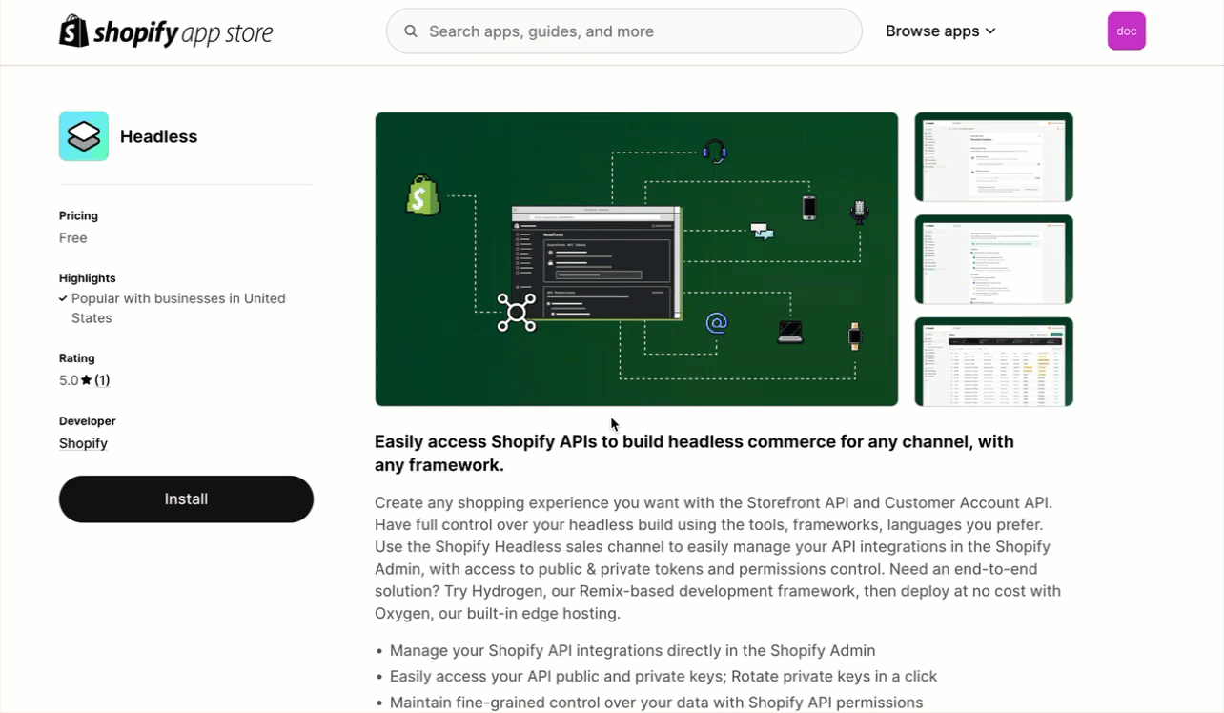Open the doc account avatar
This screenshot has width=1224, height=713.
click(x=1126, y=31)
